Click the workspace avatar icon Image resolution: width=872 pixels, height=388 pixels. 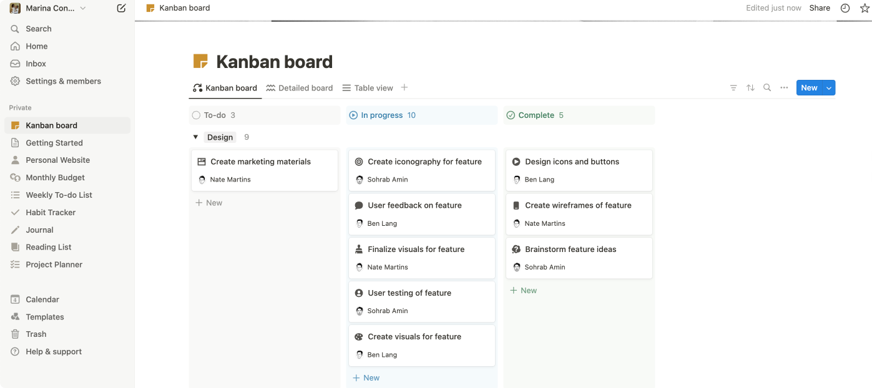15,8
